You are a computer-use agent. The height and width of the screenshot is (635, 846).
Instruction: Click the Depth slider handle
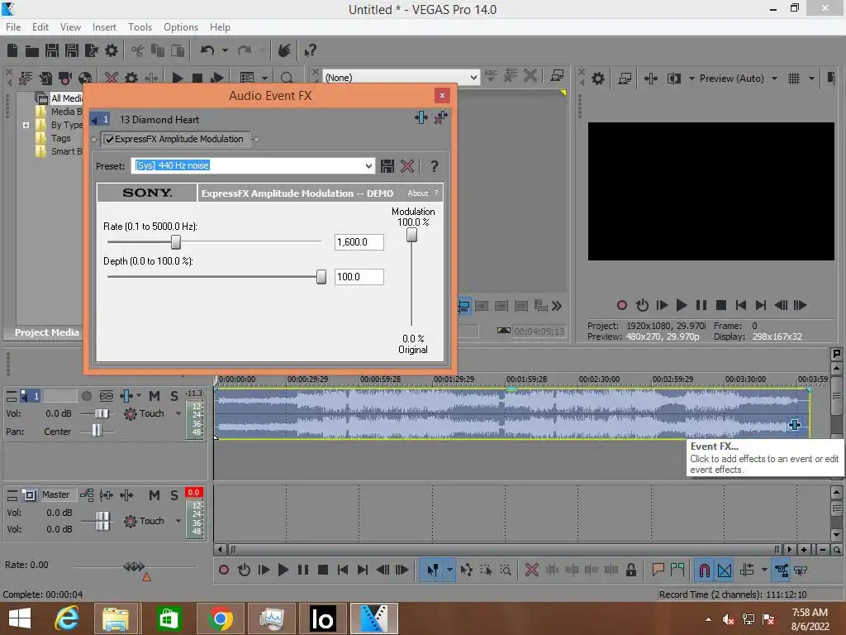(x=321, y=276)
